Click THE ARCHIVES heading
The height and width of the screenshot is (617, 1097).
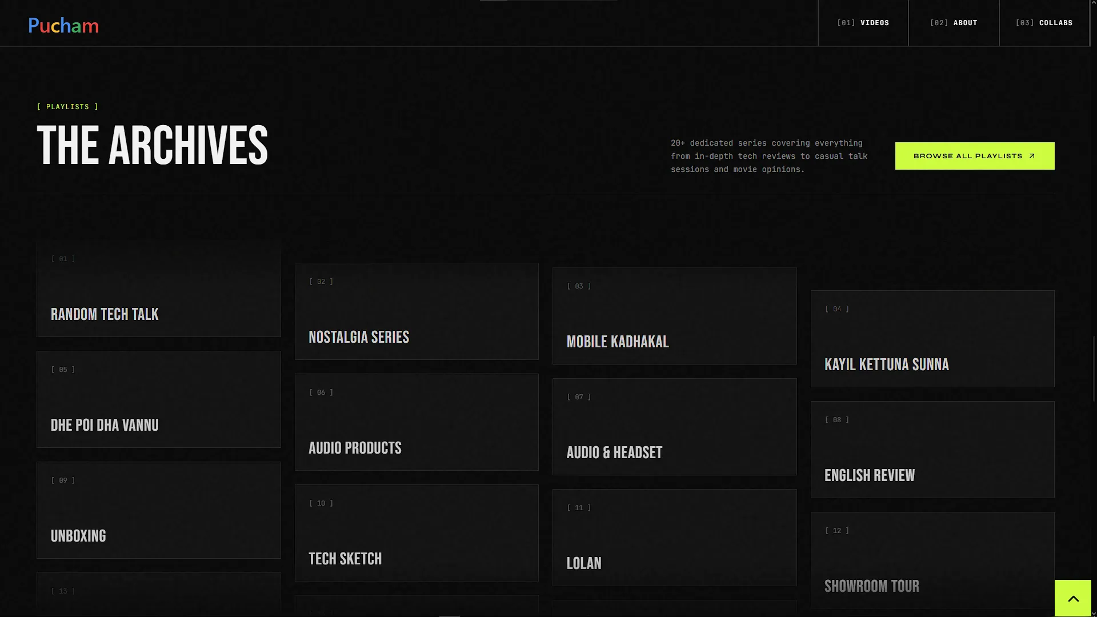153,146
